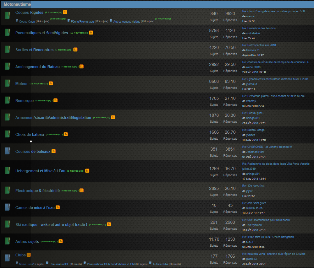Open the Coque Open sub-forum

coord(27,22)
